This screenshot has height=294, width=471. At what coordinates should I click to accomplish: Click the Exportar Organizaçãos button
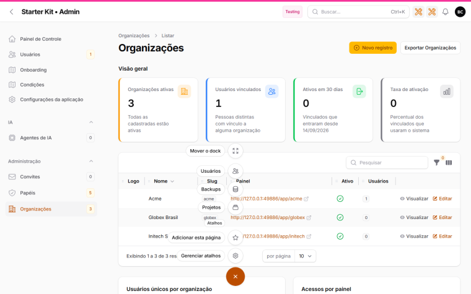430,48
